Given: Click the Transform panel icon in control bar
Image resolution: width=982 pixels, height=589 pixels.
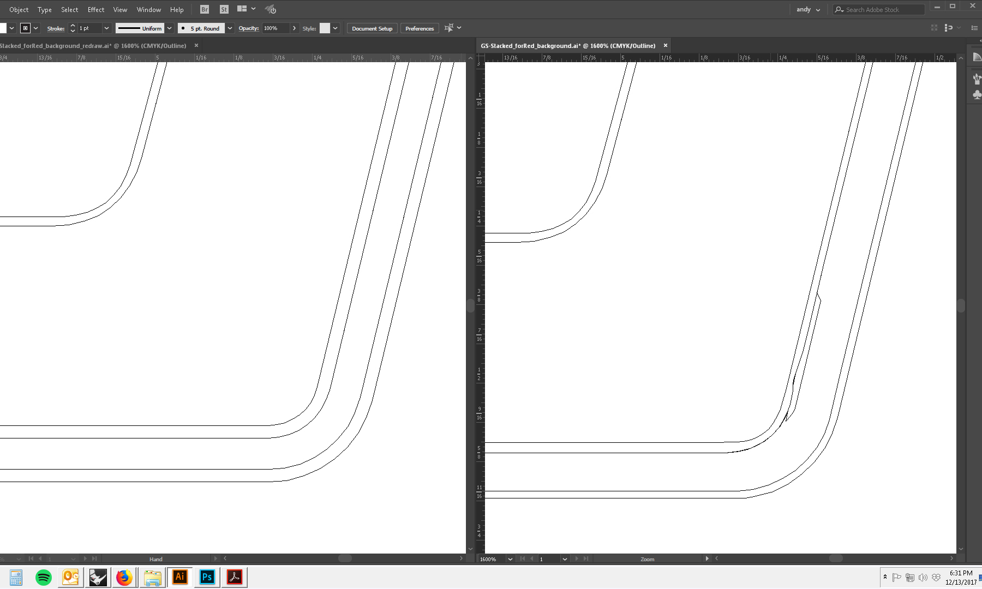Looking at the screenshot, I should [949, 28].
